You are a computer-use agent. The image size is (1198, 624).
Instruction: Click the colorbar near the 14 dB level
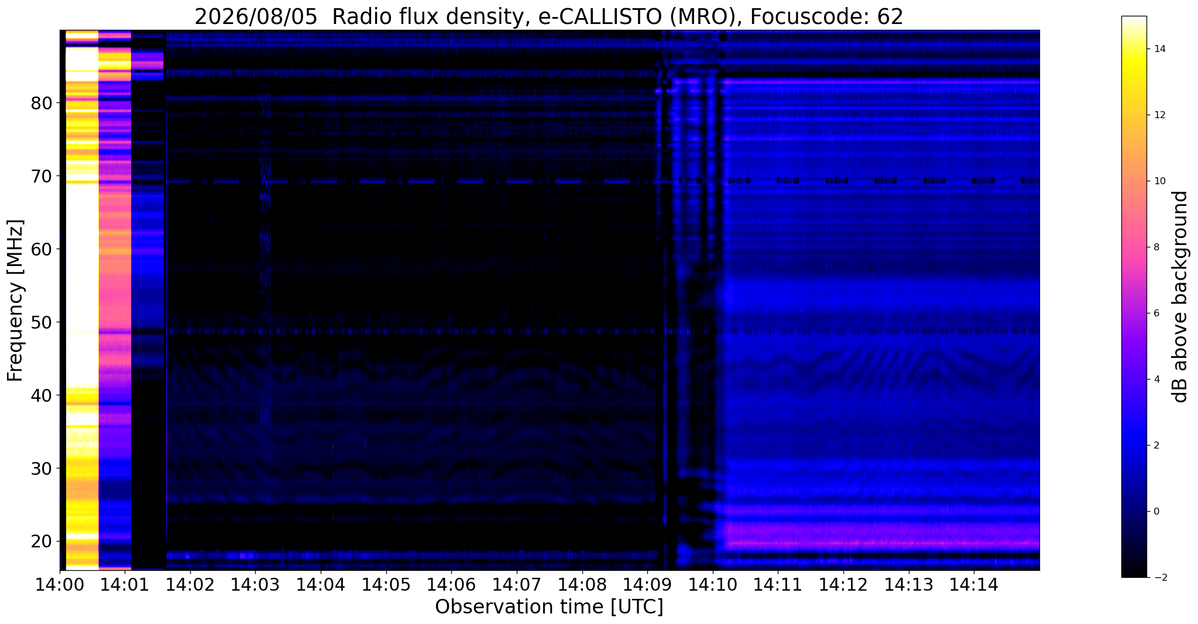1134,49
